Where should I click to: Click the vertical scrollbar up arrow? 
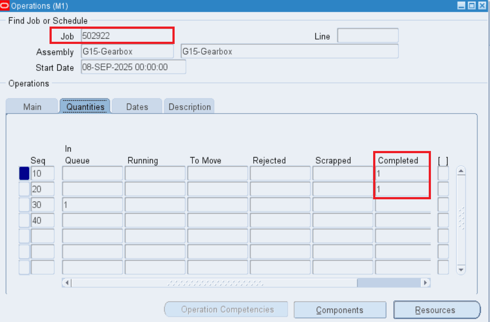click(x=461, y=171)
